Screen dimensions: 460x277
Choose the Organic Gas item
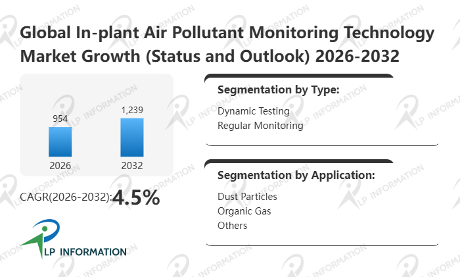pos(244,211)
